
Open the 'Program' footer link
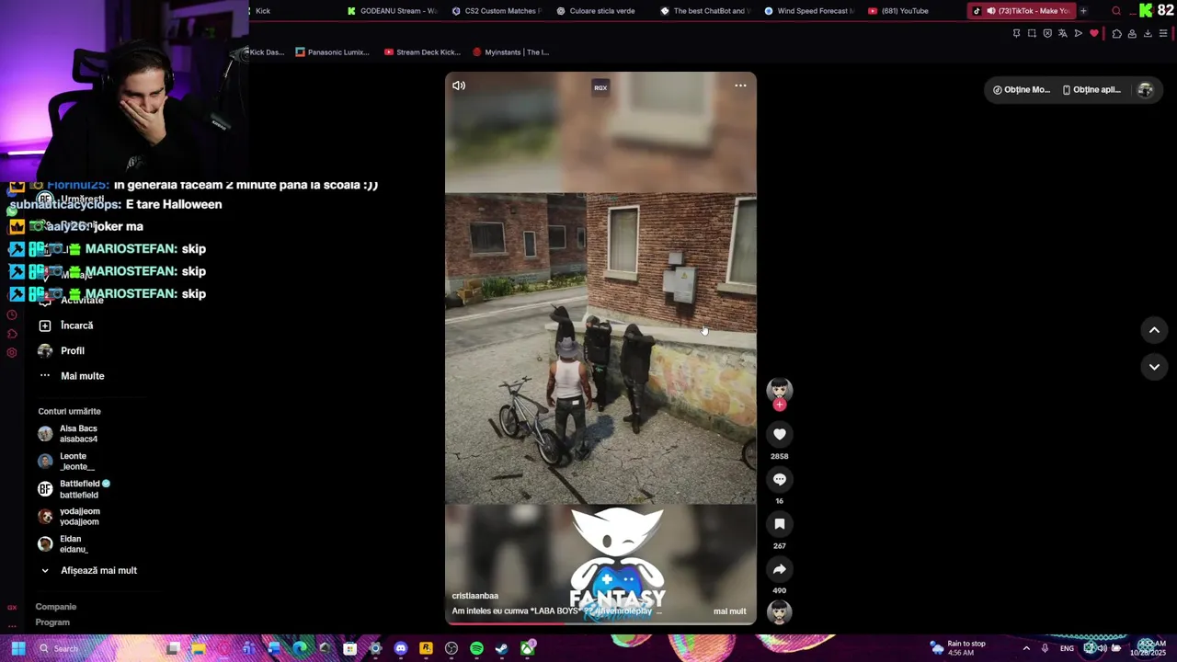click(x=52, y=622)
